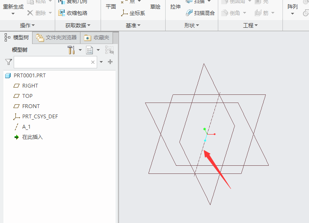Toggle the tree visibility eye icon
The height and width of the screenshot is (223, 309).
110,50
